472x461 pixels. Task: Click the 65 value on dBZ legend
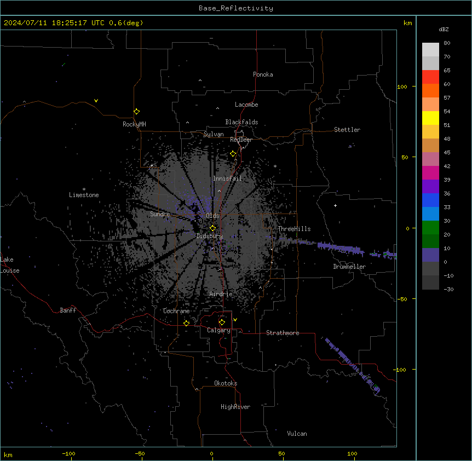[x=447, y=71]
